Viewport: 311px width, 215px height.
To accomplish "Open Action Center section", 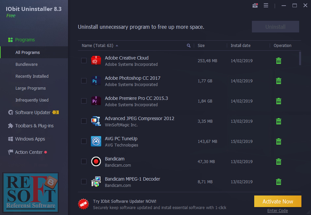I will pyautogui.click(x=29, y=152).
